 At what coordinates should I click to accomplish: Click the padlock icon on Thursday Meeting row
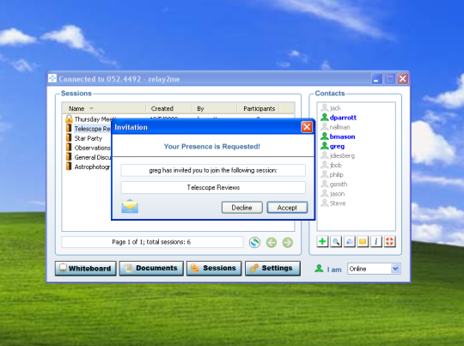(69, 118)
